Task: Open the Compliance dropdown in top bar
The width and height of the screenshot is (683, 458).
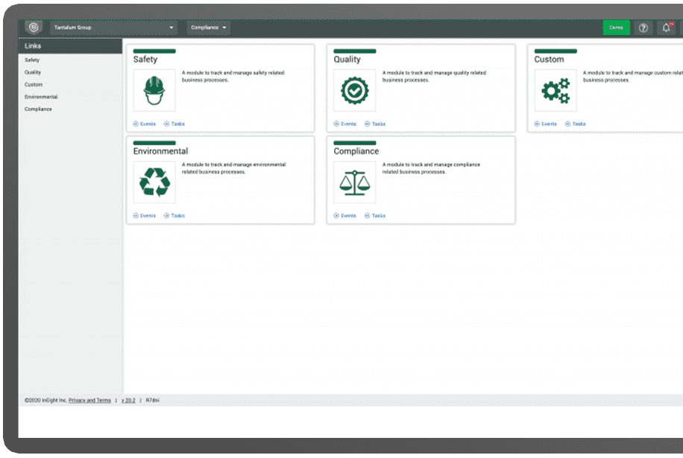Action: click(x=208, y=28)
